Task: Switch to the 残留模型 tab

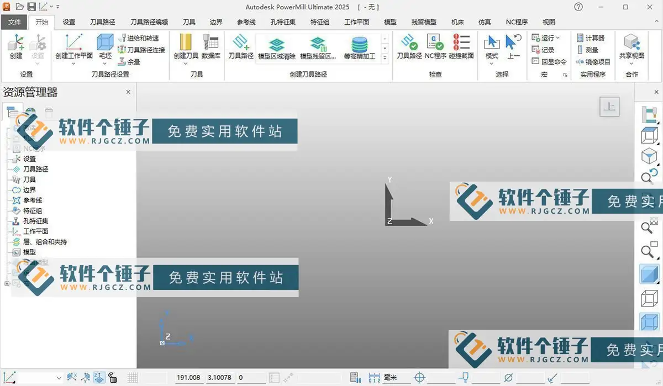Action: click(x=424, y=22)
